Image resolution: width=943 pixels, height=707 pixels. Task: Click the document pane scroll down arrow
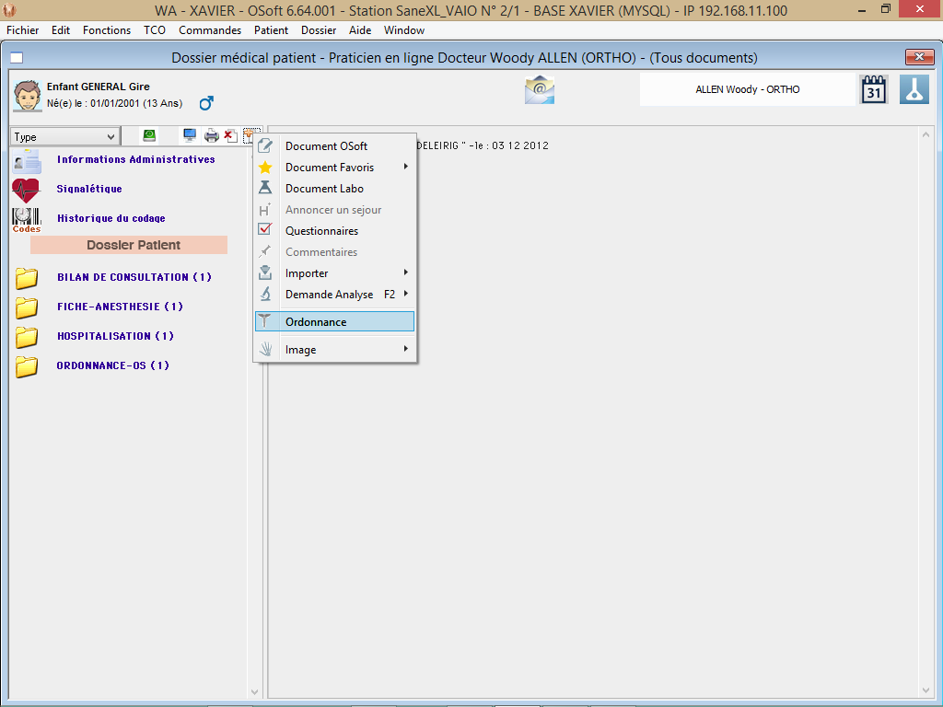(x=926, y=691)
